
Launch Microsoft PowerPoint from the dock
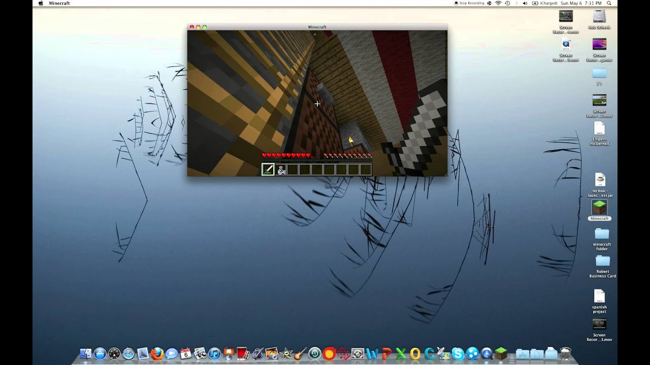386,353
